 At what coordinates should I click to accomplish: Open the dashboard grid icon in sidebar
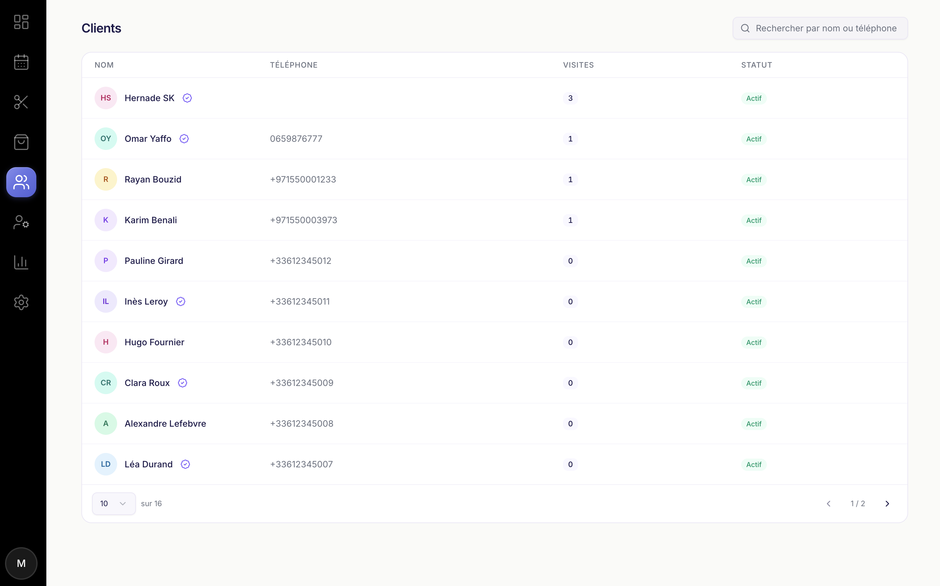pos(21,22)
